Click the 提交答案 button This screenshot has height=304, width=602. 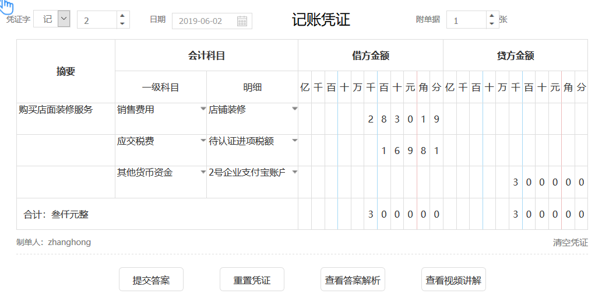[x=152, y=280]
